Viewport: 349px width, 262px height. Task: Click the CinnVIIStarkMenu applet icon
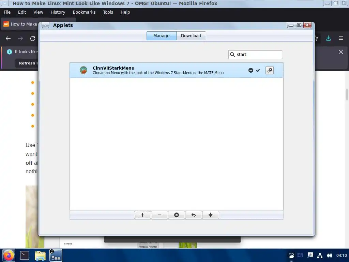click(84, 70)
